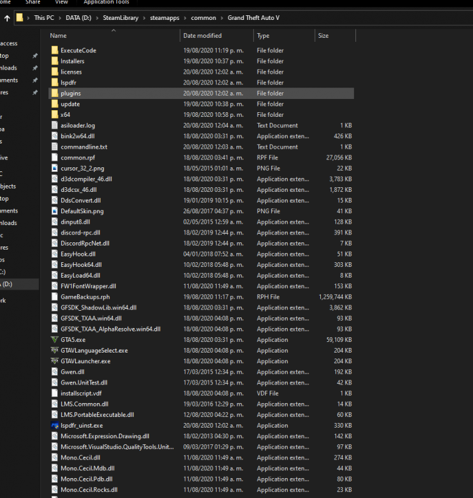This screenshot has height=498, width=473.
Task: Click the GameBackups.rph file icon
Action: pos(54,297)
